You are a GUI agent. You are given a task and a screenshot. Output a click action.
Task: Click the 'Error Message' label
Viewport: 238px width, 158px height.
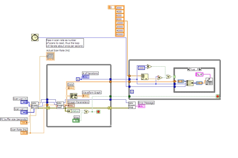pyautogui.click(x=146, y=103)
